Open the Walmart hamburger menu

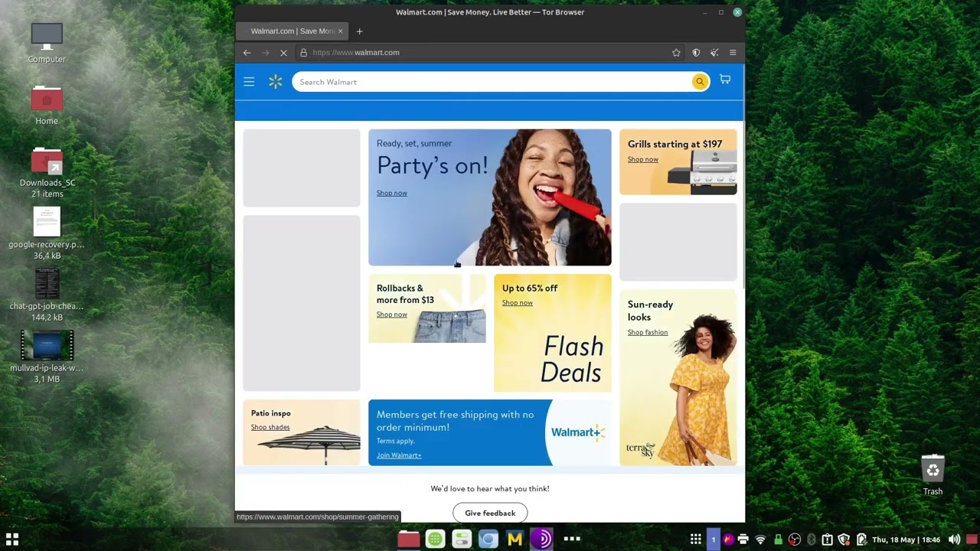(249, 82)
